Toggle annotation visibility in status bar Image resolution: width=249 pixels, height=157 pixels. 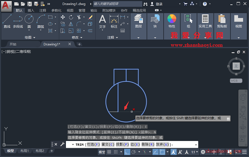pos(174,152)
